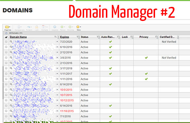Click magnifier icon in 3/8/2016 row
The image size is (190, 123).
click(11, 57)
